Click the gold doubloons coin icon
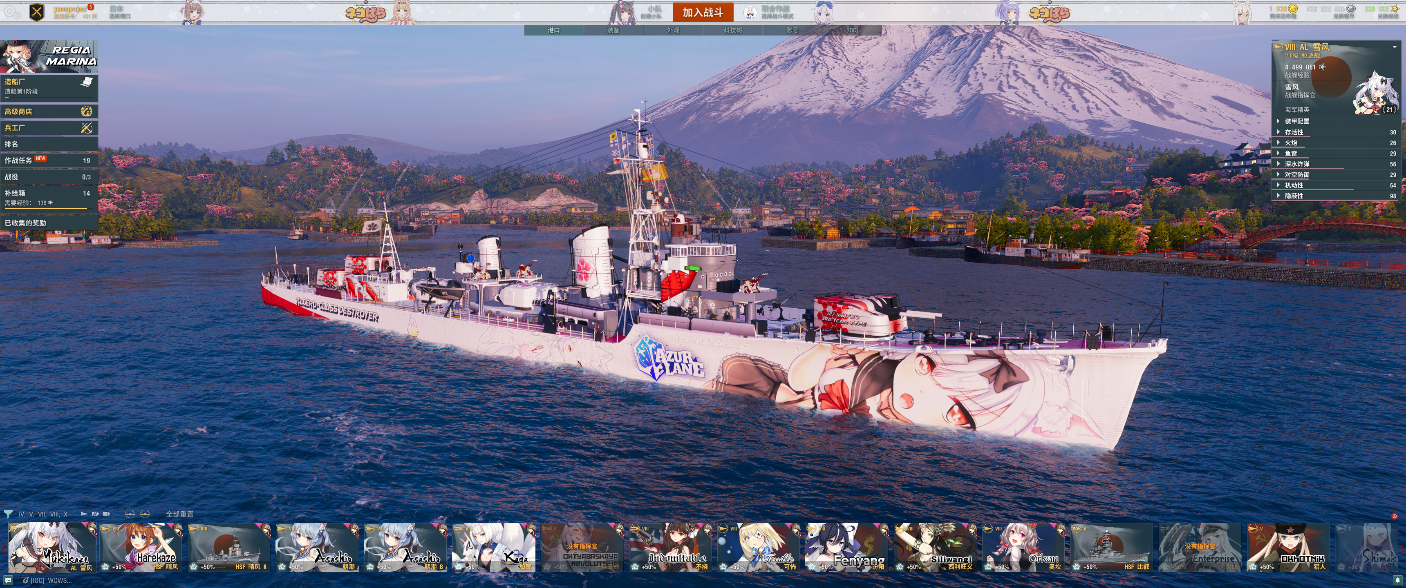Screen dimensions: 1406x588 point(1292,9)
